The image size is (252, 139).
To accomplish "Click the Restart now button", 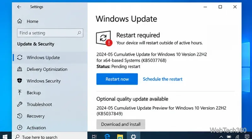I will coord(117,79).
